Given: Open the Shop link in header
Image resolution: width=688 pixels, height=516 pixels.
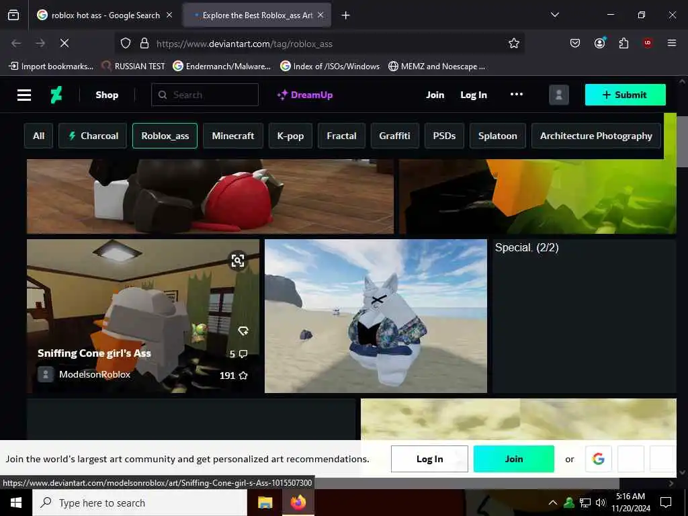Looking at the screenshot, I should coord(107,95).
